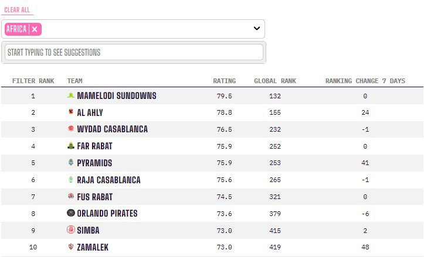Open the Mamelodi Sundowns team link
The image size is (424, 257).
(117, 95)
